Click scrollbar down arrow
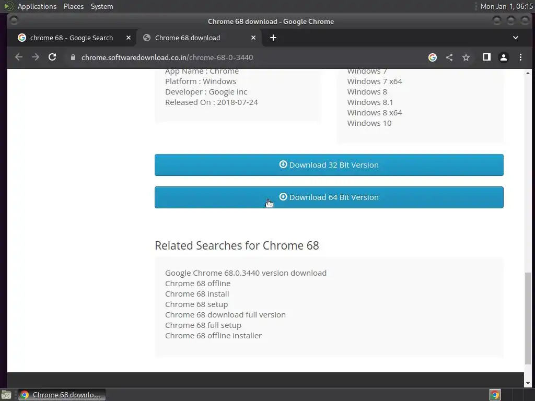The image size is (535, 401). [x=528, y=383]
